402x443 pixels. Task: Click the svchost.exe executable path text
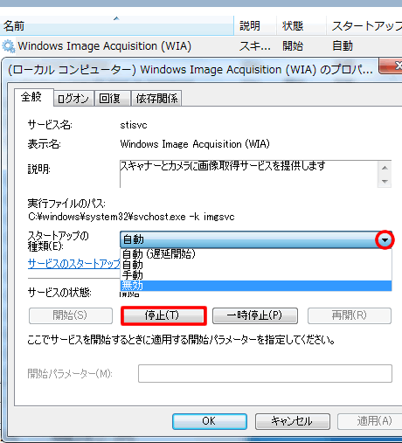[131, 217]
